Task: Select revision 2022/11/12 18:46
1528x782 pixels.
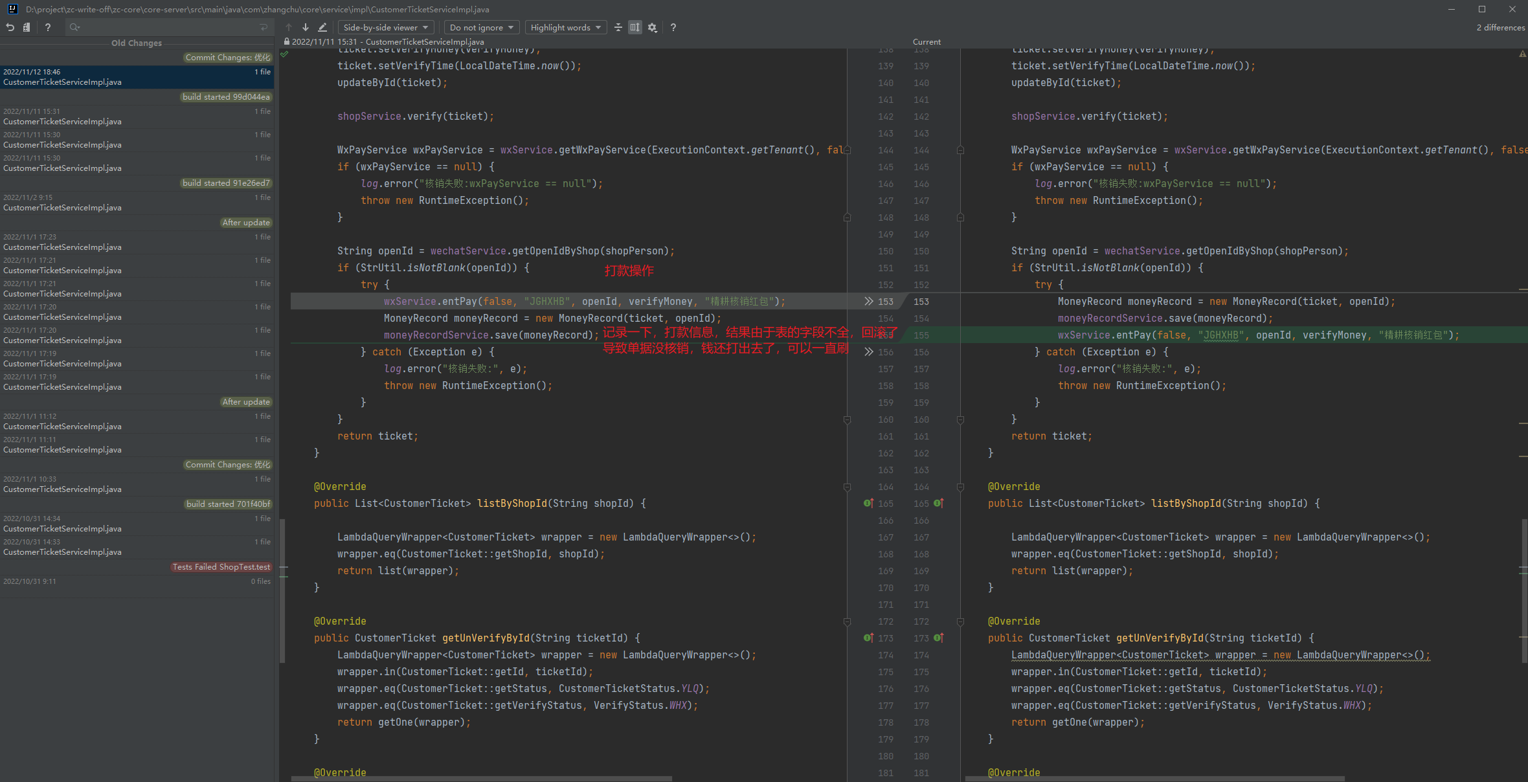Action: point(137,77)
